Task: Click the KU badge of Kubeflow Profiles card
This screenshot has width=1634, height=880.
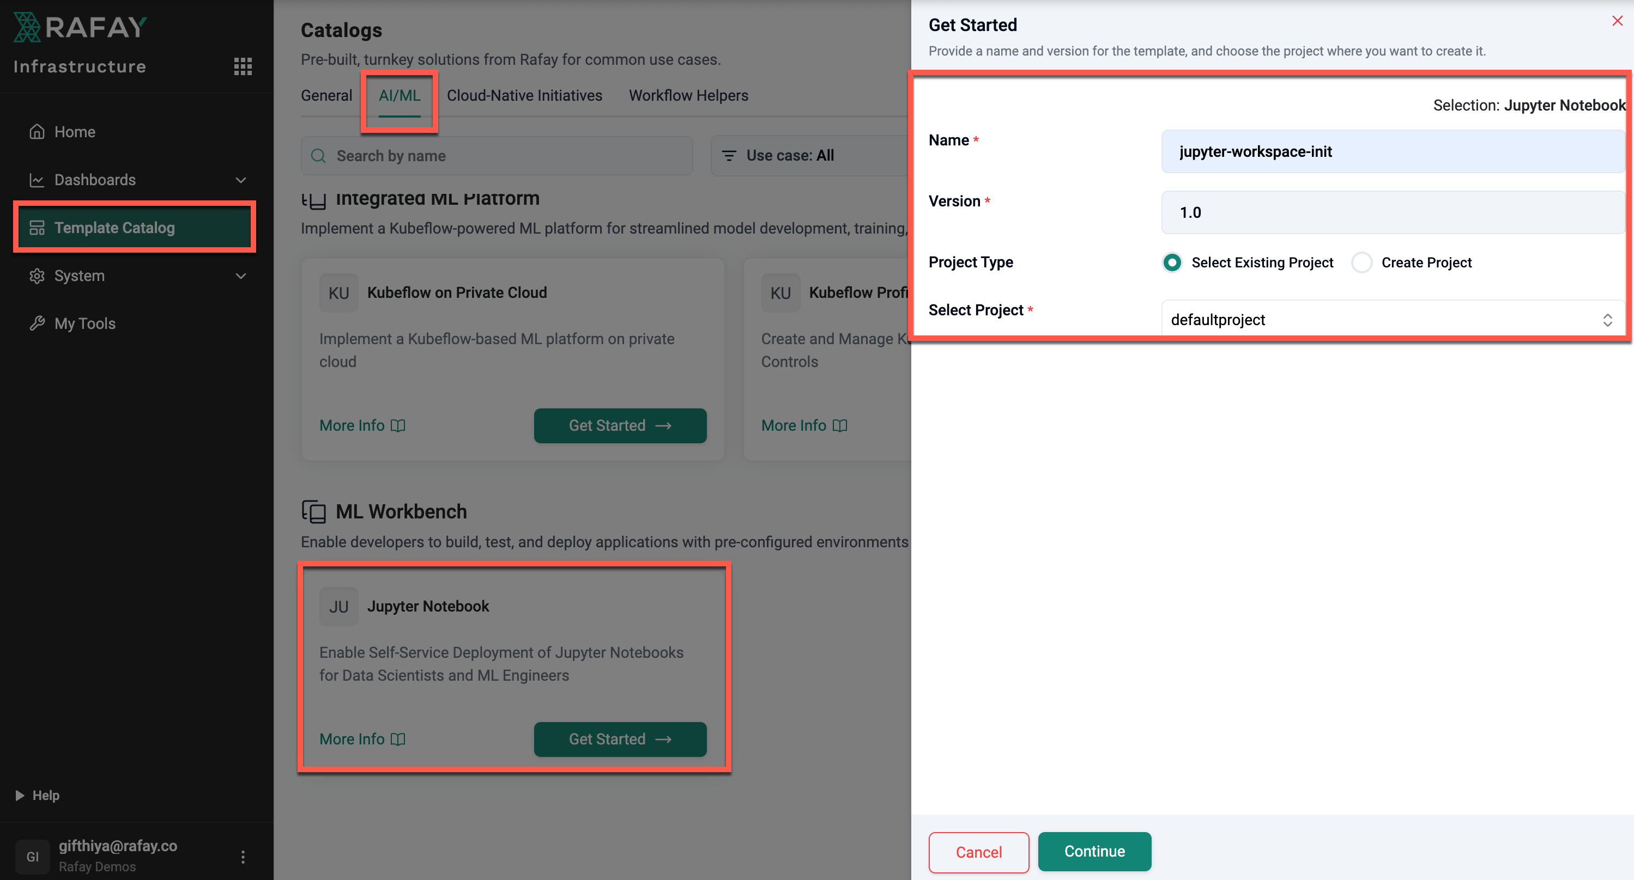Action: [x=780, y=293]
